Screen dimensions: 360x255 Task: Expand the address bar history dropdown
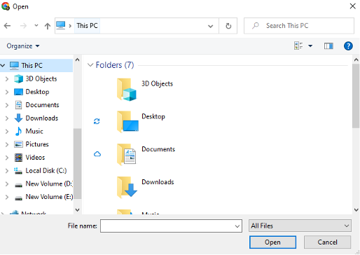(x=210, y=26)
